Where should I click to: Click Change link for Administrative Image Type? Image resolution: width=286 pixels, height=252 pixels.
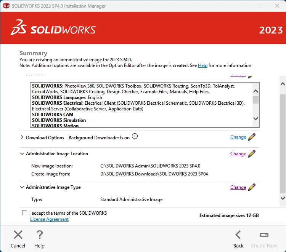tap(238, 187)
